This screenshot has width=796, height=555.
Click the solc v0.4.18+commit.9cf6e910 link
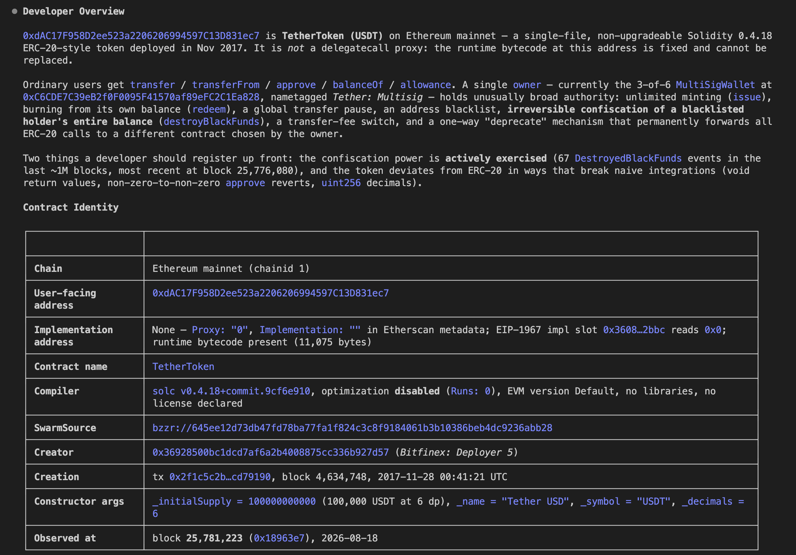pyautogui.click(x=231, y=391)
